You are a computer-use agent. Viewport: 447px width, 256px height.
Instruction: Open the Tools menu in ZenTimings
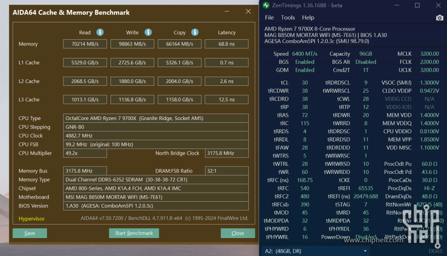coord(288,18)
